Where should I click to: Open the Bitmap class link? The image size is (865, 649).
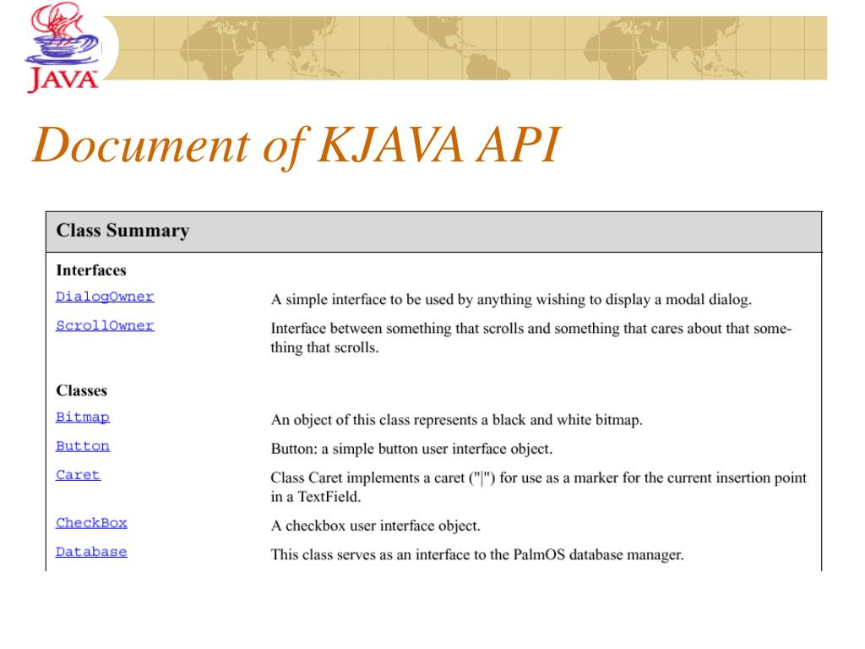(x=83, y=417)
